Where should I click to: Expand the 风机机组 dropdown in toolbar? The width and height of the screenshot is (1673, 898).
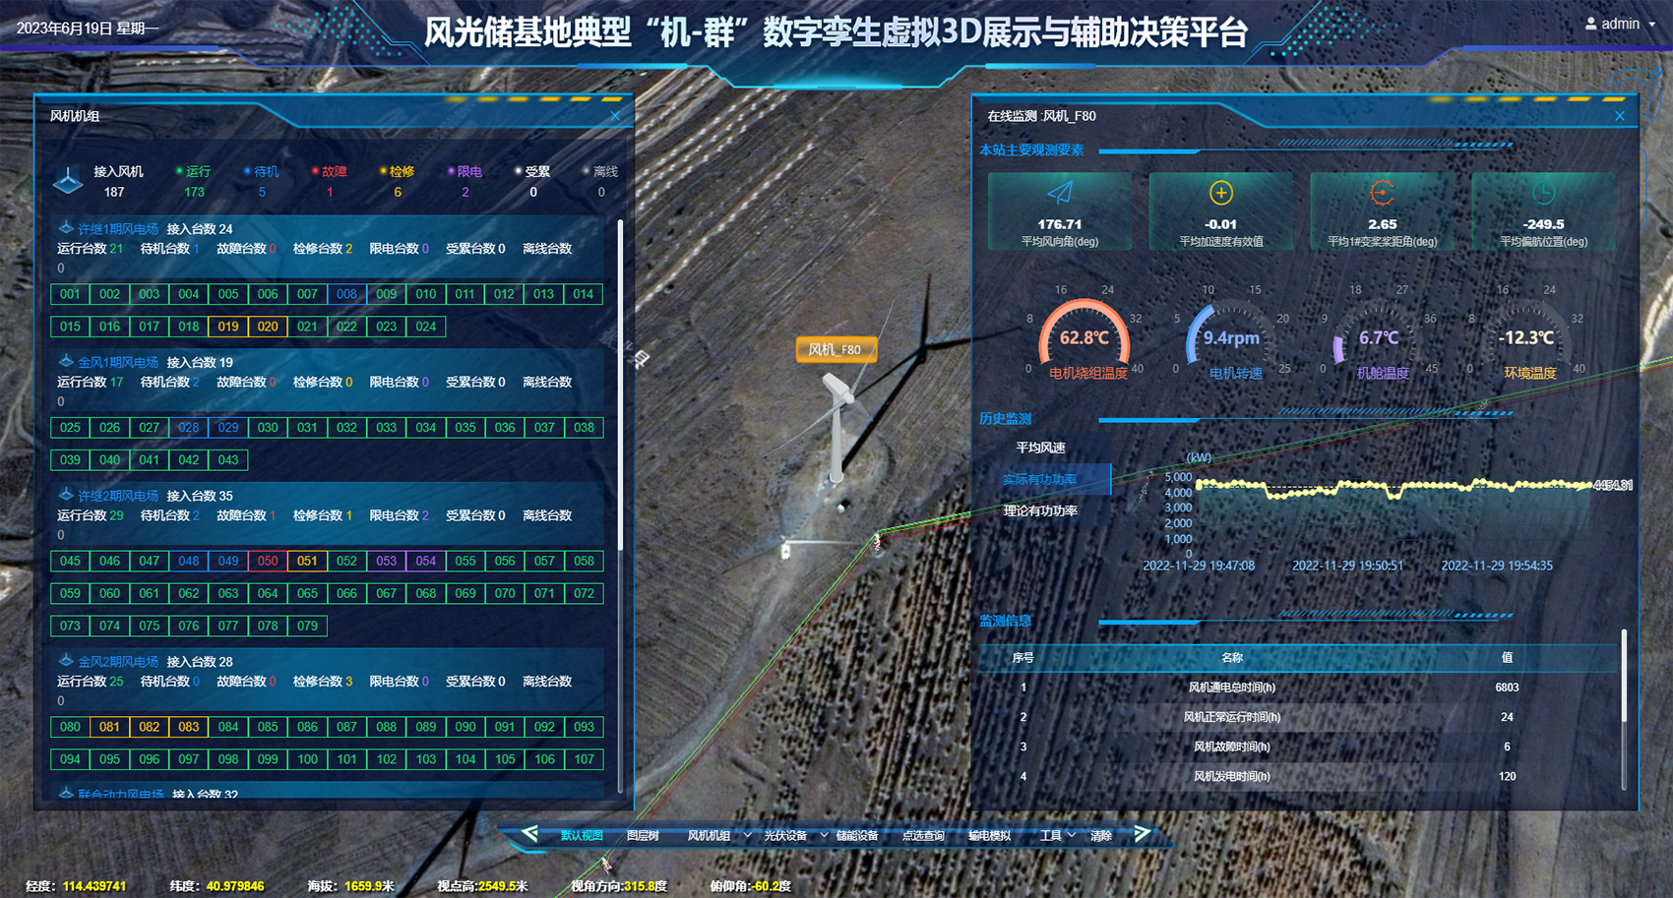click(x=747, y=836)
